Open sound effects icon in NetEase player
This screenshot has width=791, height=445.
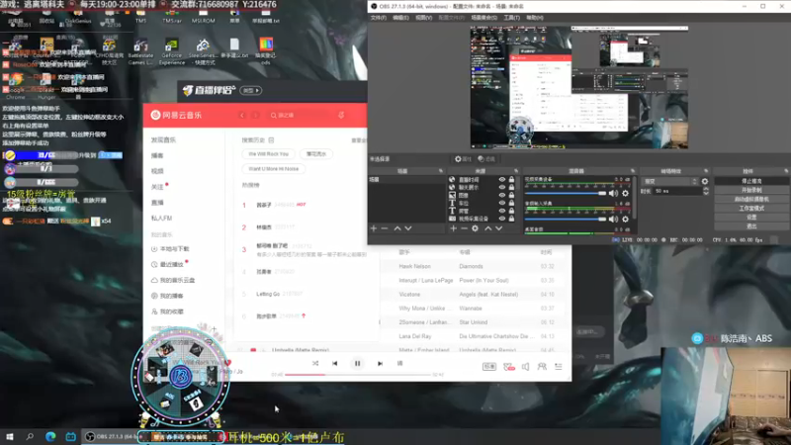pyautogui.click(x=509, y=367)
